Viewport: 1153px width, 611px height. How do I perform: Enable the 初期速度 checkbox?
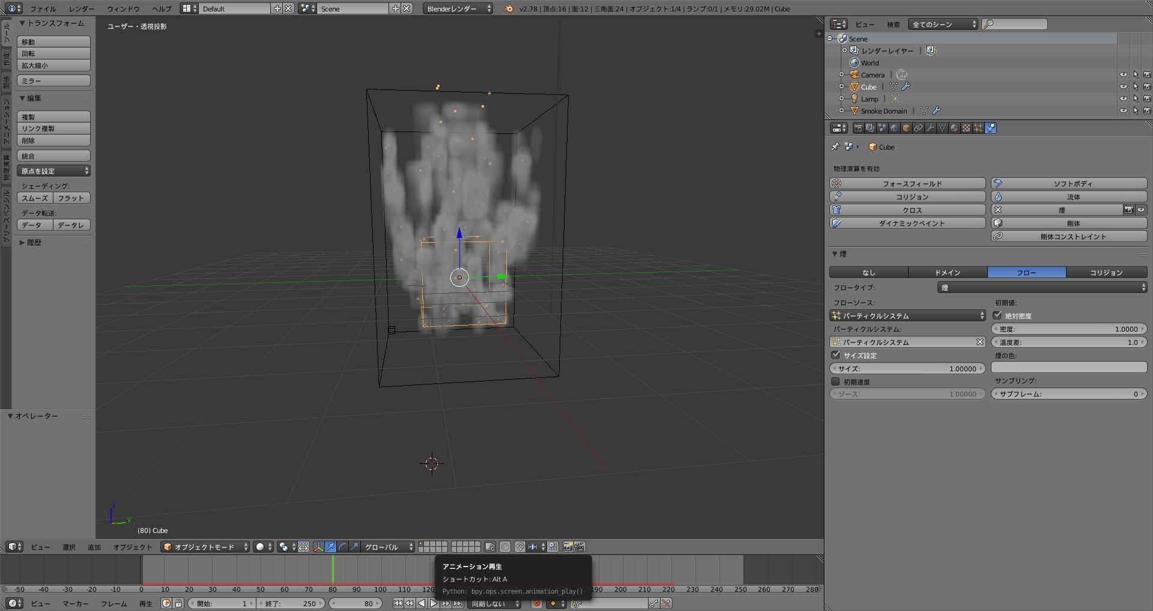tap(835, 381)
